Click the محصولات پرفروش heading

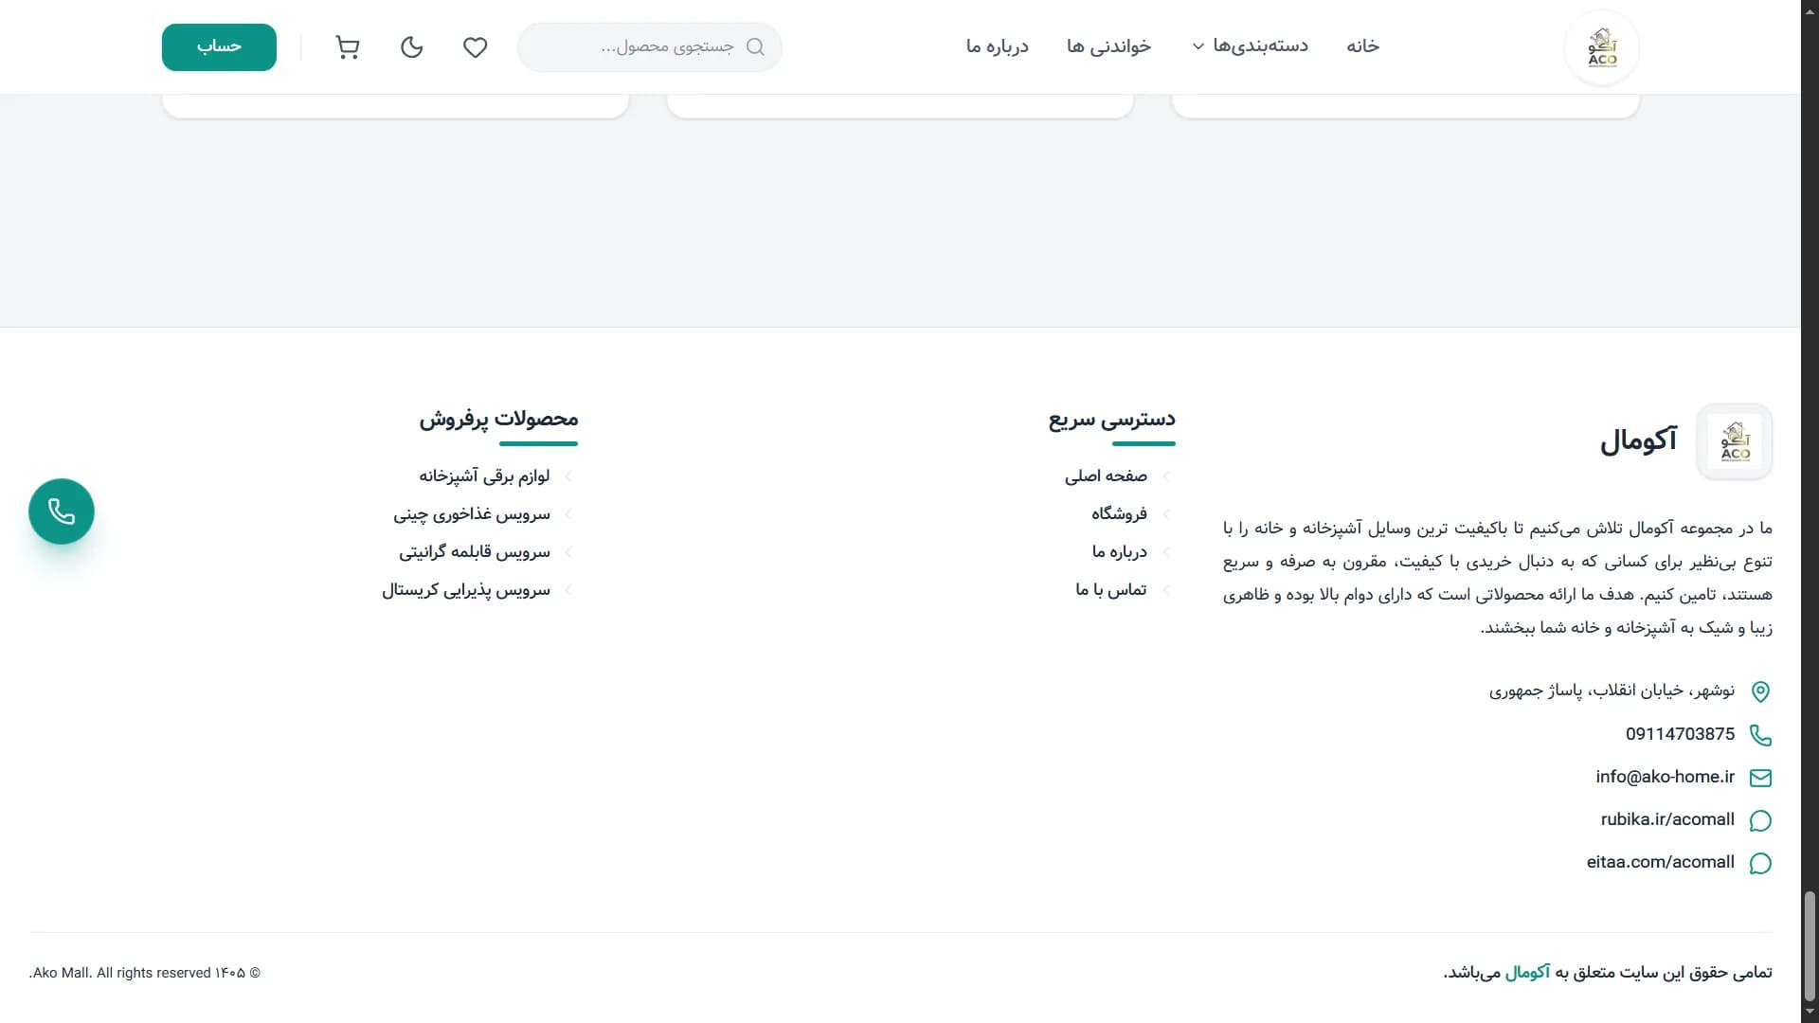[498, 420]
